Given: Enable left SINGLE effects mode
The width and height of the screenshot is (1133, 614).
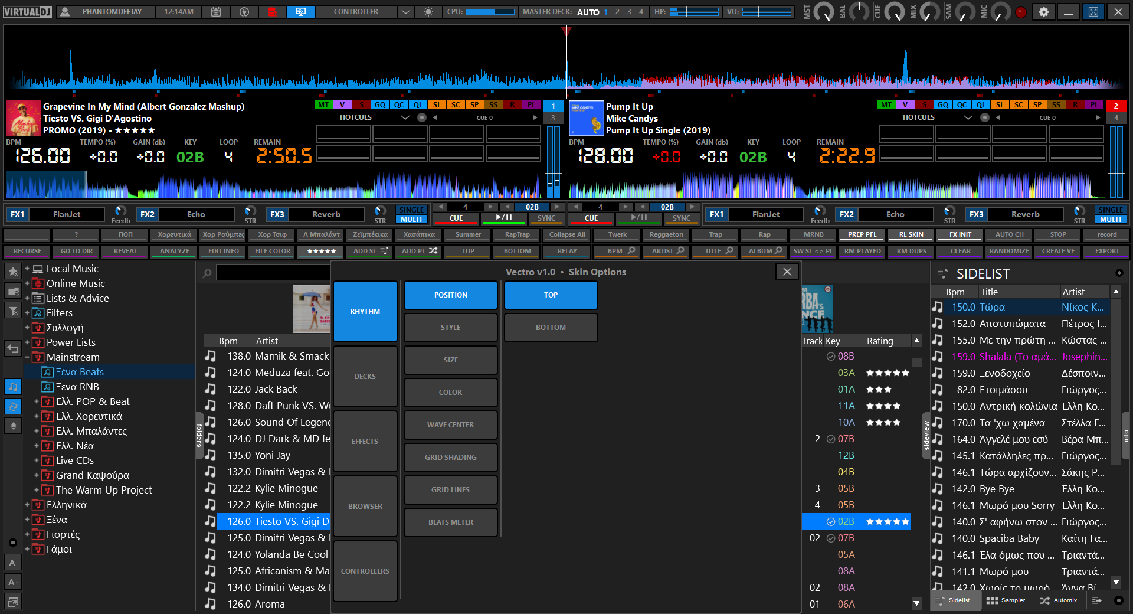Looking at the screenshot, I should 411,210.
